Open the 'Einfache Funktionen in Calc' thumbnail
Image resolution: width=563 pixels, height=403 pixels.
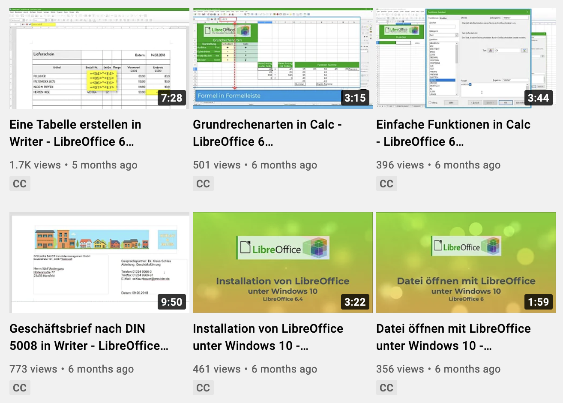click(466, 58)
